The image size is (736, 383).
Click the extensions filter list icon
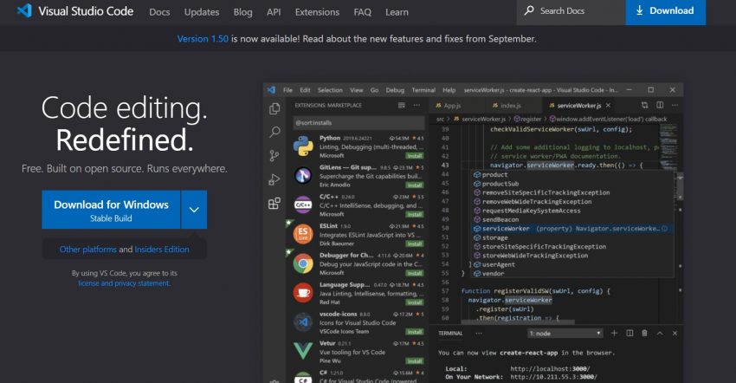402,105
